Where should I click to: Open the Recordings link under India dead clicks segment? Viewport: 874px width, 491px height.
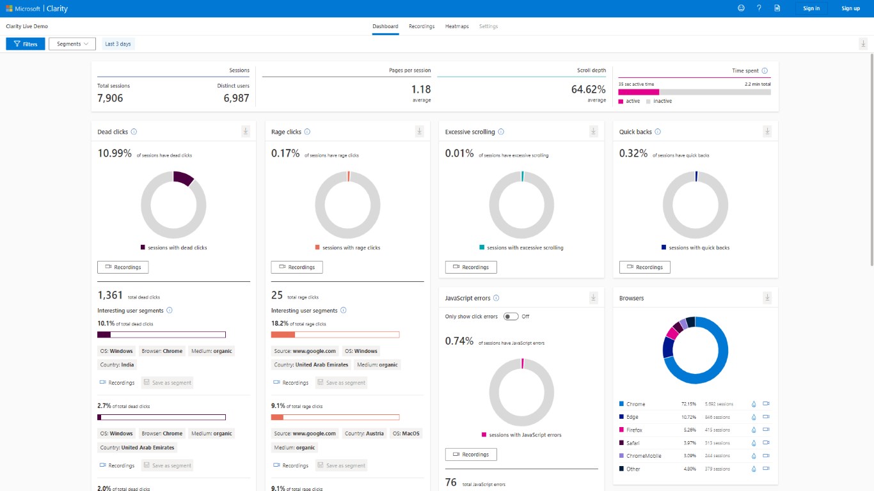pyautogui.click(x=117, y=383)
